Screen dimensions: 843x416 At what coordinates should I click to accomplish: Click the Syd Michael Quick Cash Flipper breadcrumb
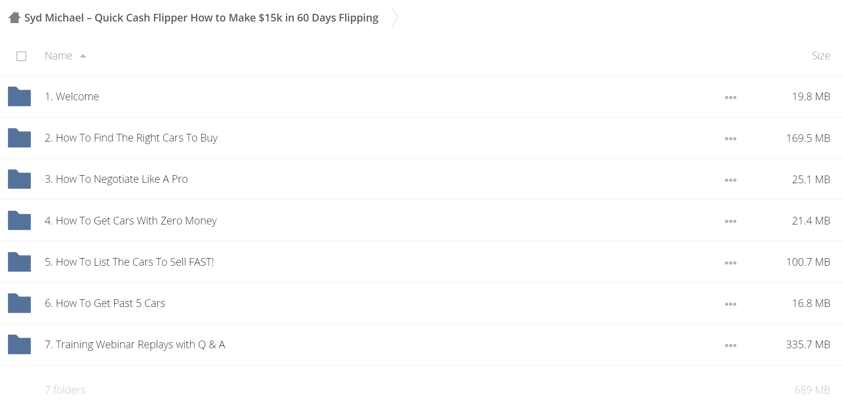[201, 18]
